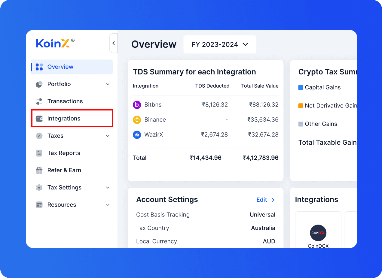Click the Portfolio pie chart icon

point(39,84)
